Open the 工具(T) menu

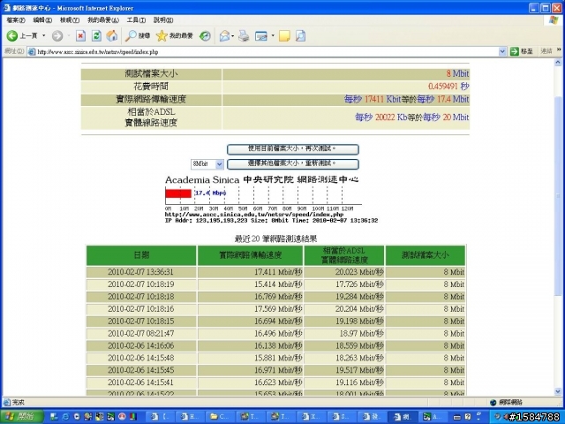[x=136, y=20]
